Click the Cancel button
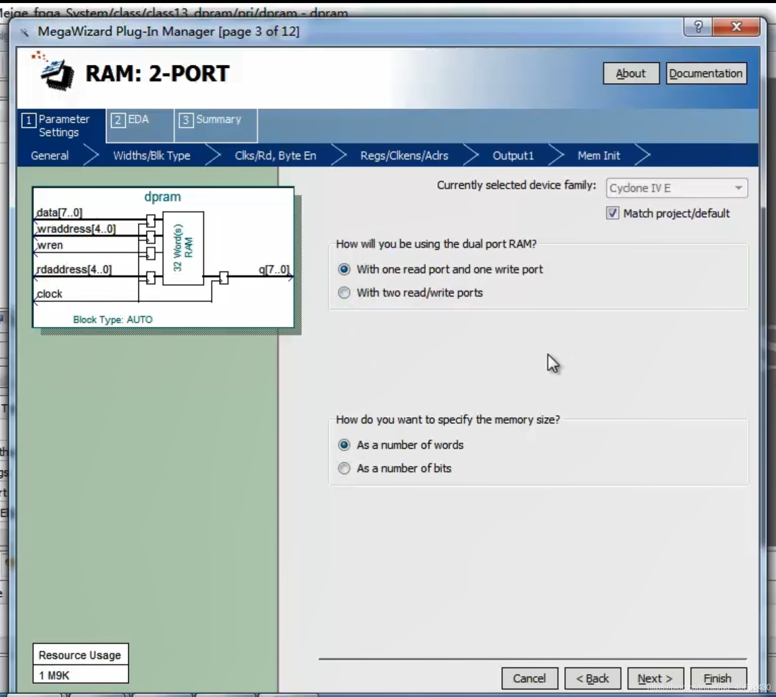 click(530, 678)
